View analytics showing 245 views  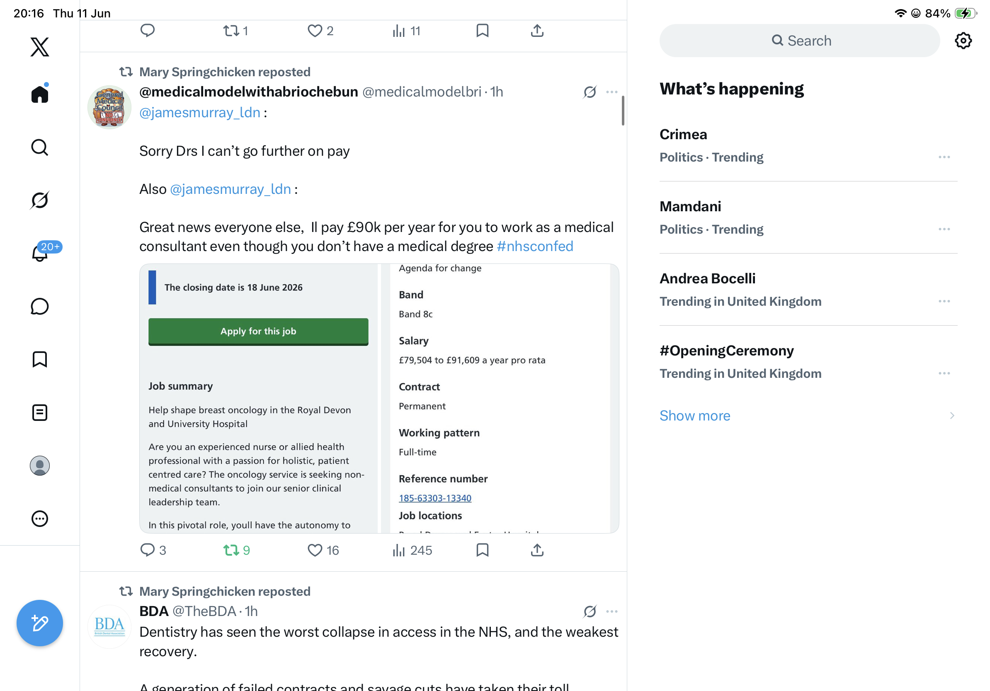[x=412, y=550]
